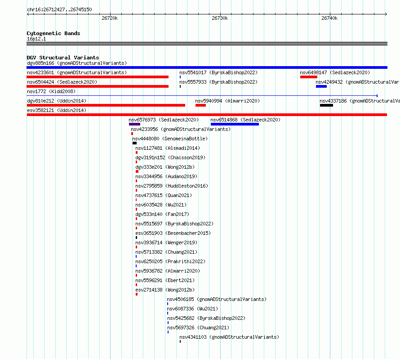Click nsv3936714 Wenger2019 label
Image resolution: width=400 pixels, height=359 pixels.
tap(166, 242)
